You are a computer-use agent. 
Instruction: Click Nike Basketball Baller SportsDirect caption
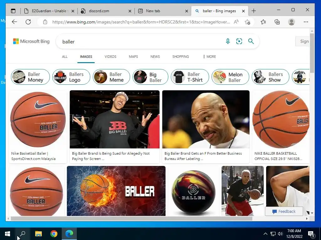click(33, 156)
